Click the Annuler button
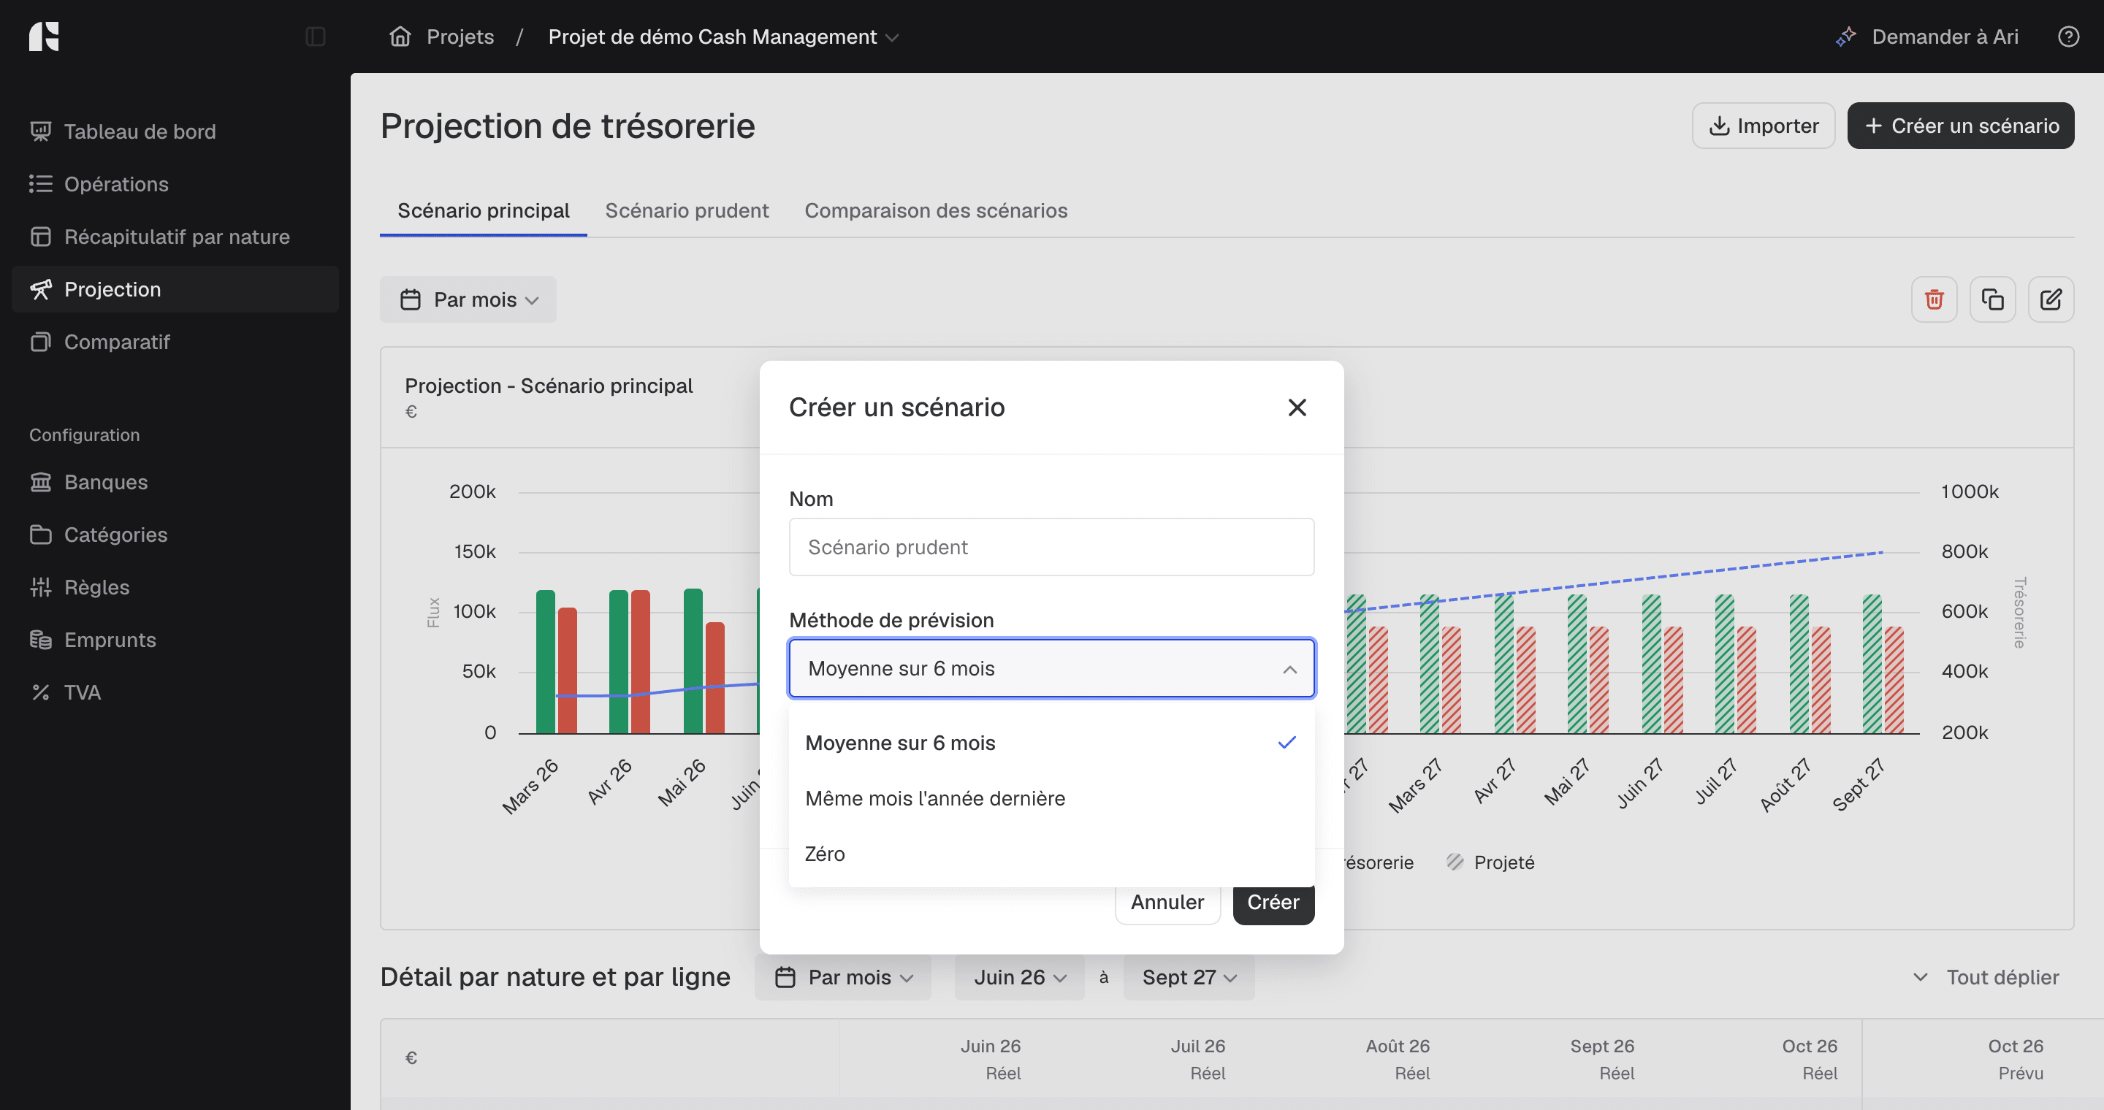Screen dimensions: 2104x1110 coord(1167,902)
